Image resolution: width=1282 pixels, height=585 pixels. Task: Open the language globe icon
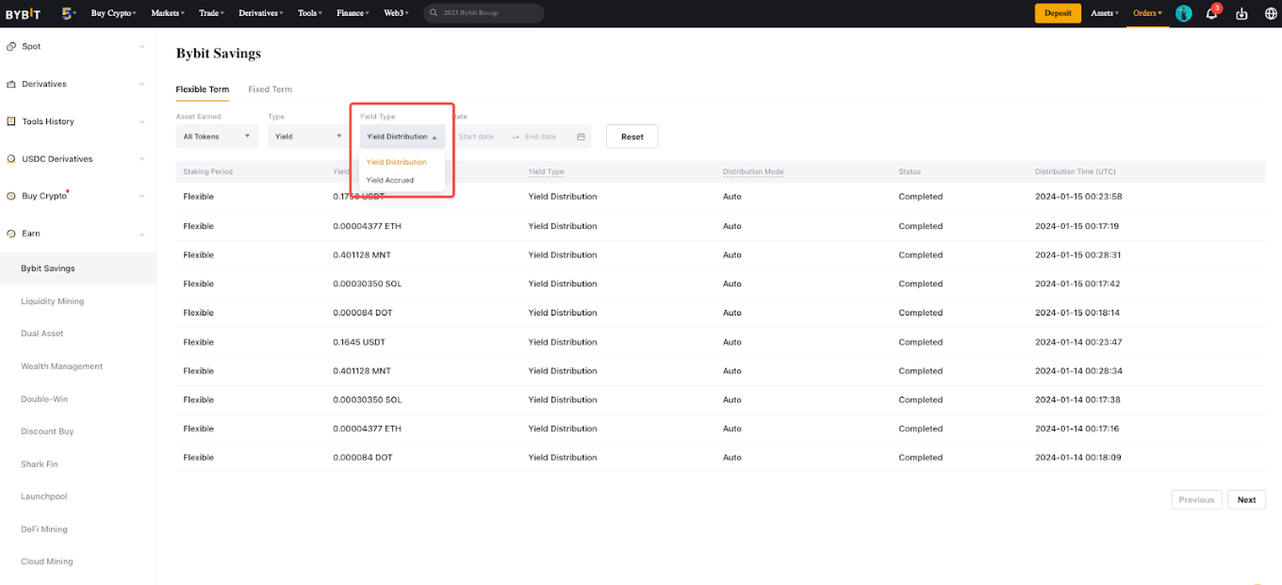click(1270, 13)
